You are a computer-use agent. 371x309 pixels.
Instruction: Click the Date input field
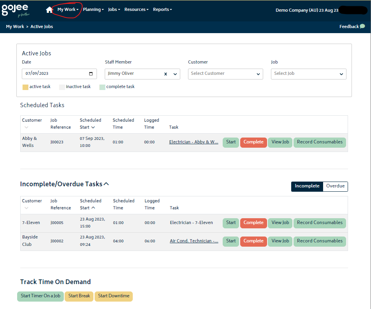pyautogui.click(x=59, y=74)
